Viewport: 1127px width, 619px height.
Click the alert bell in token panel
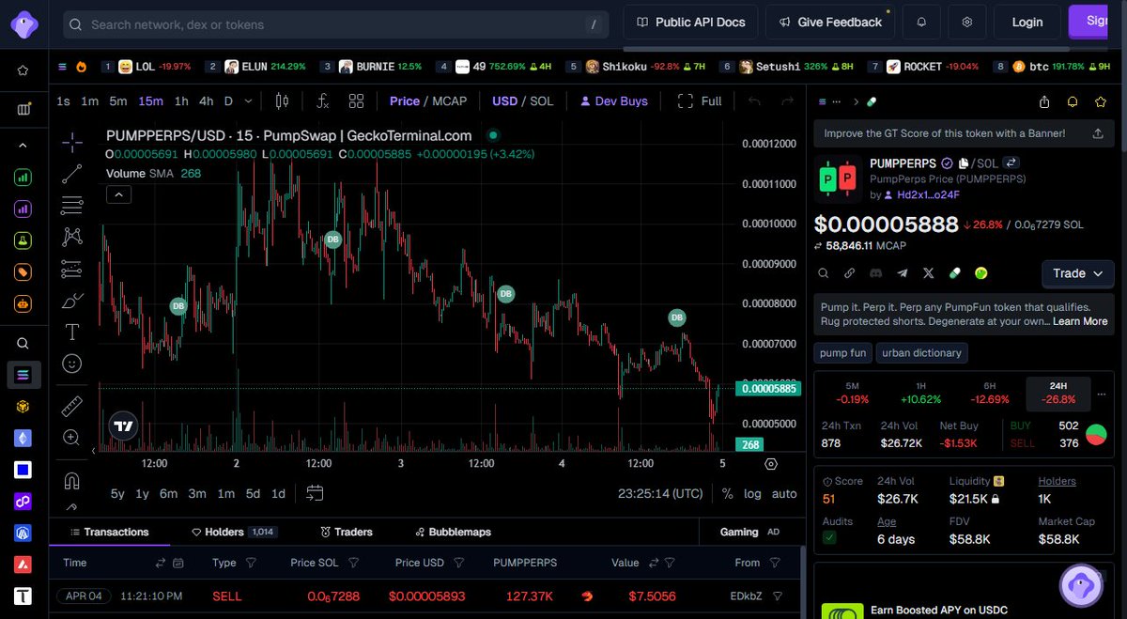coord(1072,101)
